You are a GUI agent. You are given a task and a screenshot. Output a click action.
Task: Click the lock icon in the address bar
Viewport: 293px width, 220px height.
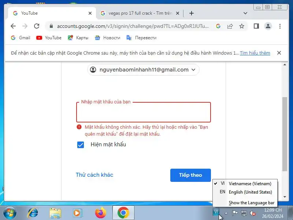(51, 26)
